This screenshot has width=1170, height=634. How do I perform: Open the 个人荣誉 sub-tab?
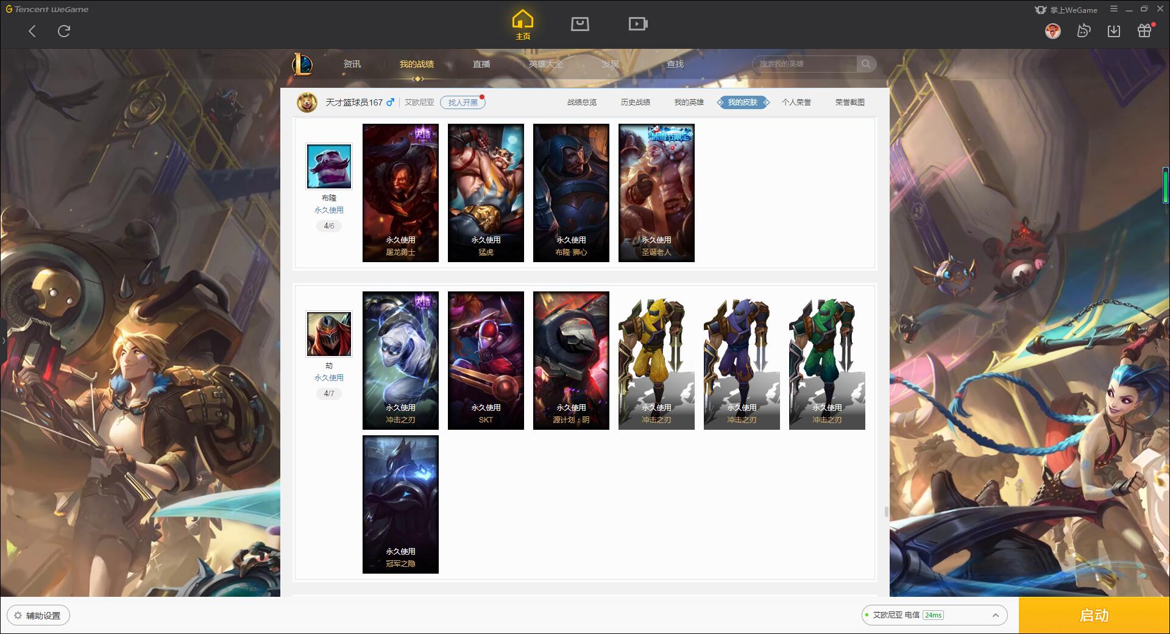796,102
